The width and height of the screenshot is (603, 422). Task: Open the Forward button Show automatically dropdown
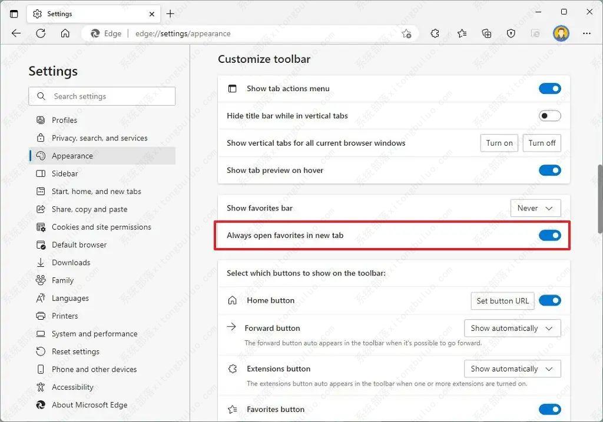point(512,329)
